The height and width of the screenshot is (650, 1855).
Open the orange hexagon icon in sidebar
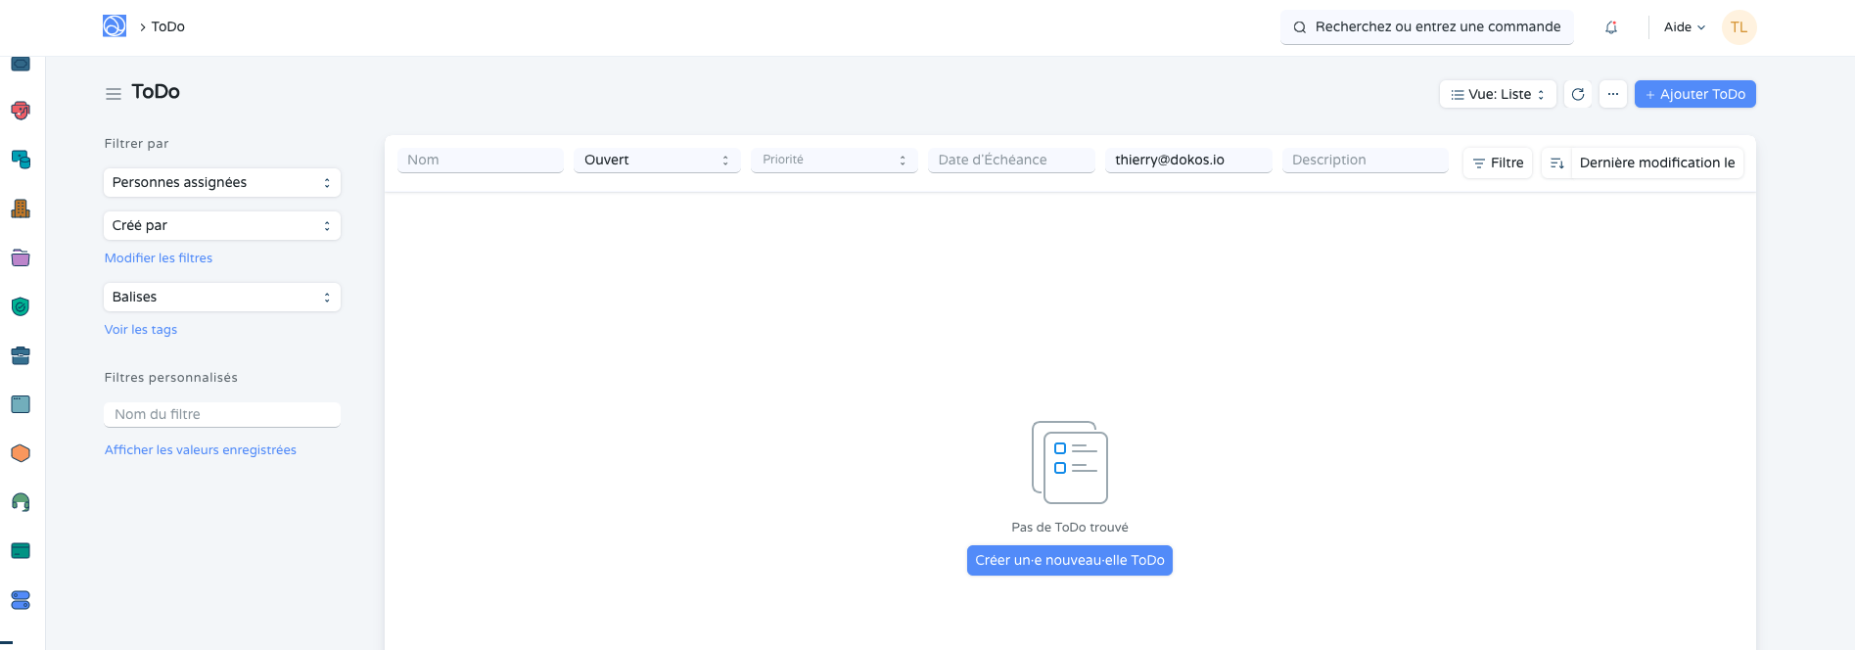click(21, 453)
